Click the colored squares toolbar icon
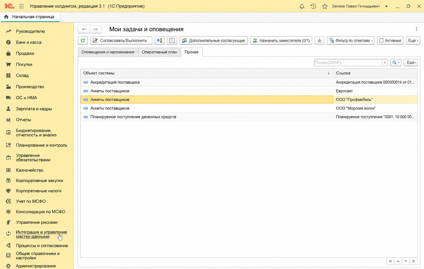 click(160, 40)
